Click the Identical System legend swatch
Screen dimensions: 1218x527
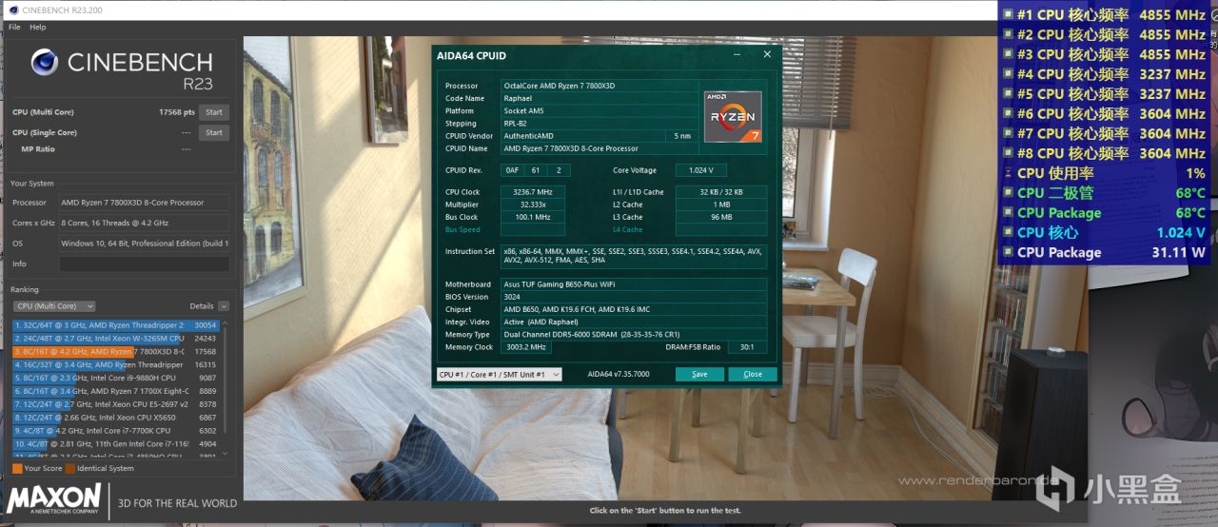70,468
